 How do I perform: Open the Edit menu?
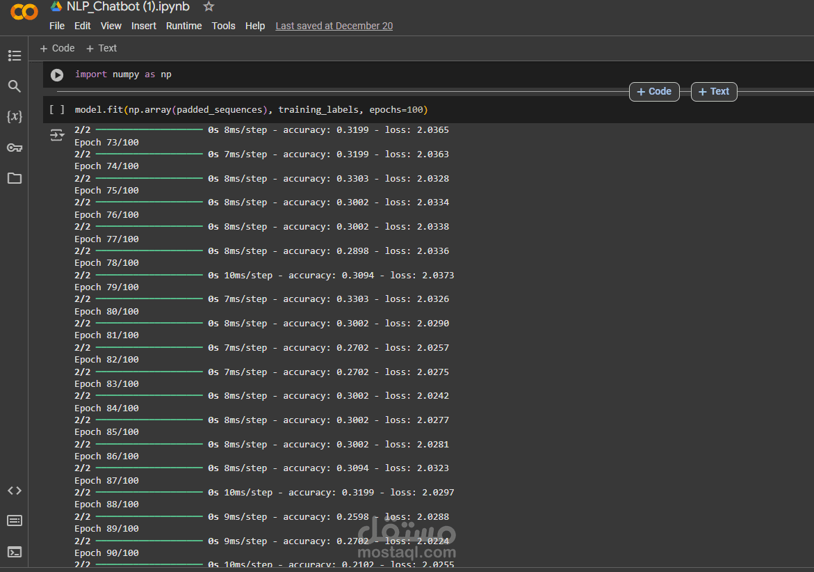coord(82,26)
